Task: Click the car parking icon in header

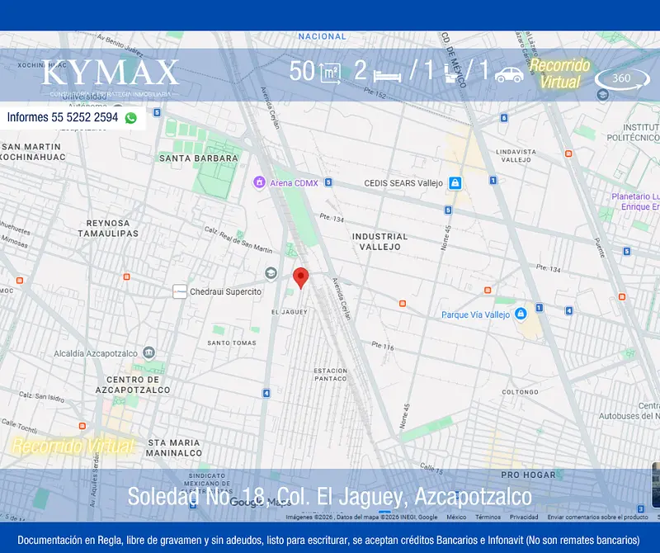Action: tap(509, 75)
